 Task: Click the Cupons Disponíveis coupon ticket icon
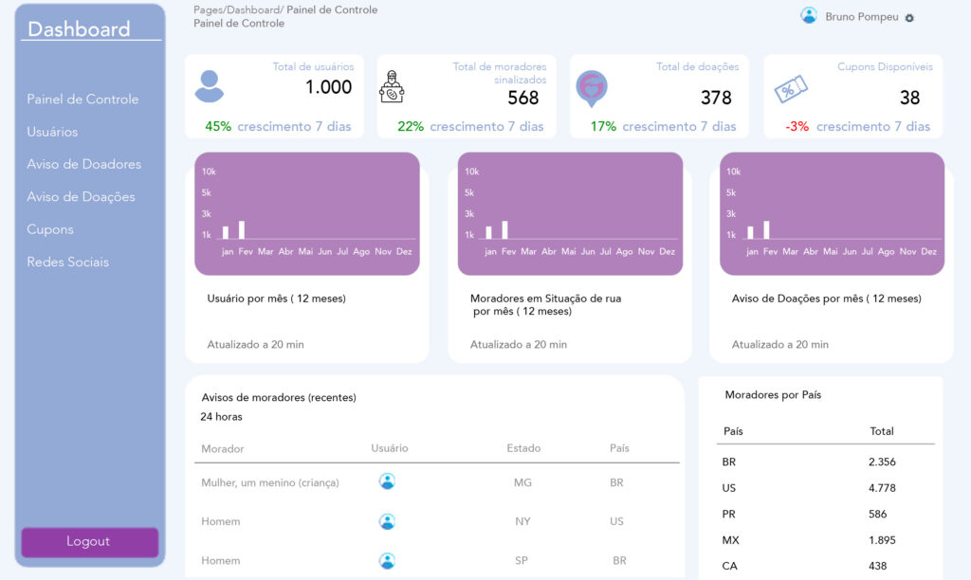(x=790, y=89)
